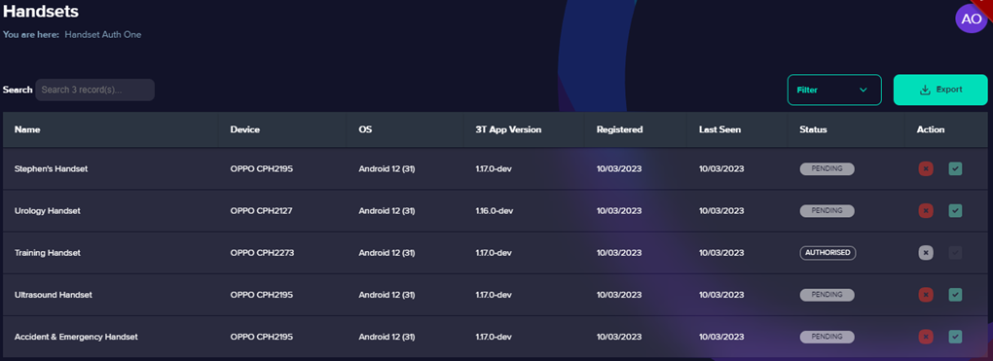This screenshot has height=361, width=993.
Task: Reject Urology Handset using the red X
Action: pyautogui.click(x=926, y=211)
